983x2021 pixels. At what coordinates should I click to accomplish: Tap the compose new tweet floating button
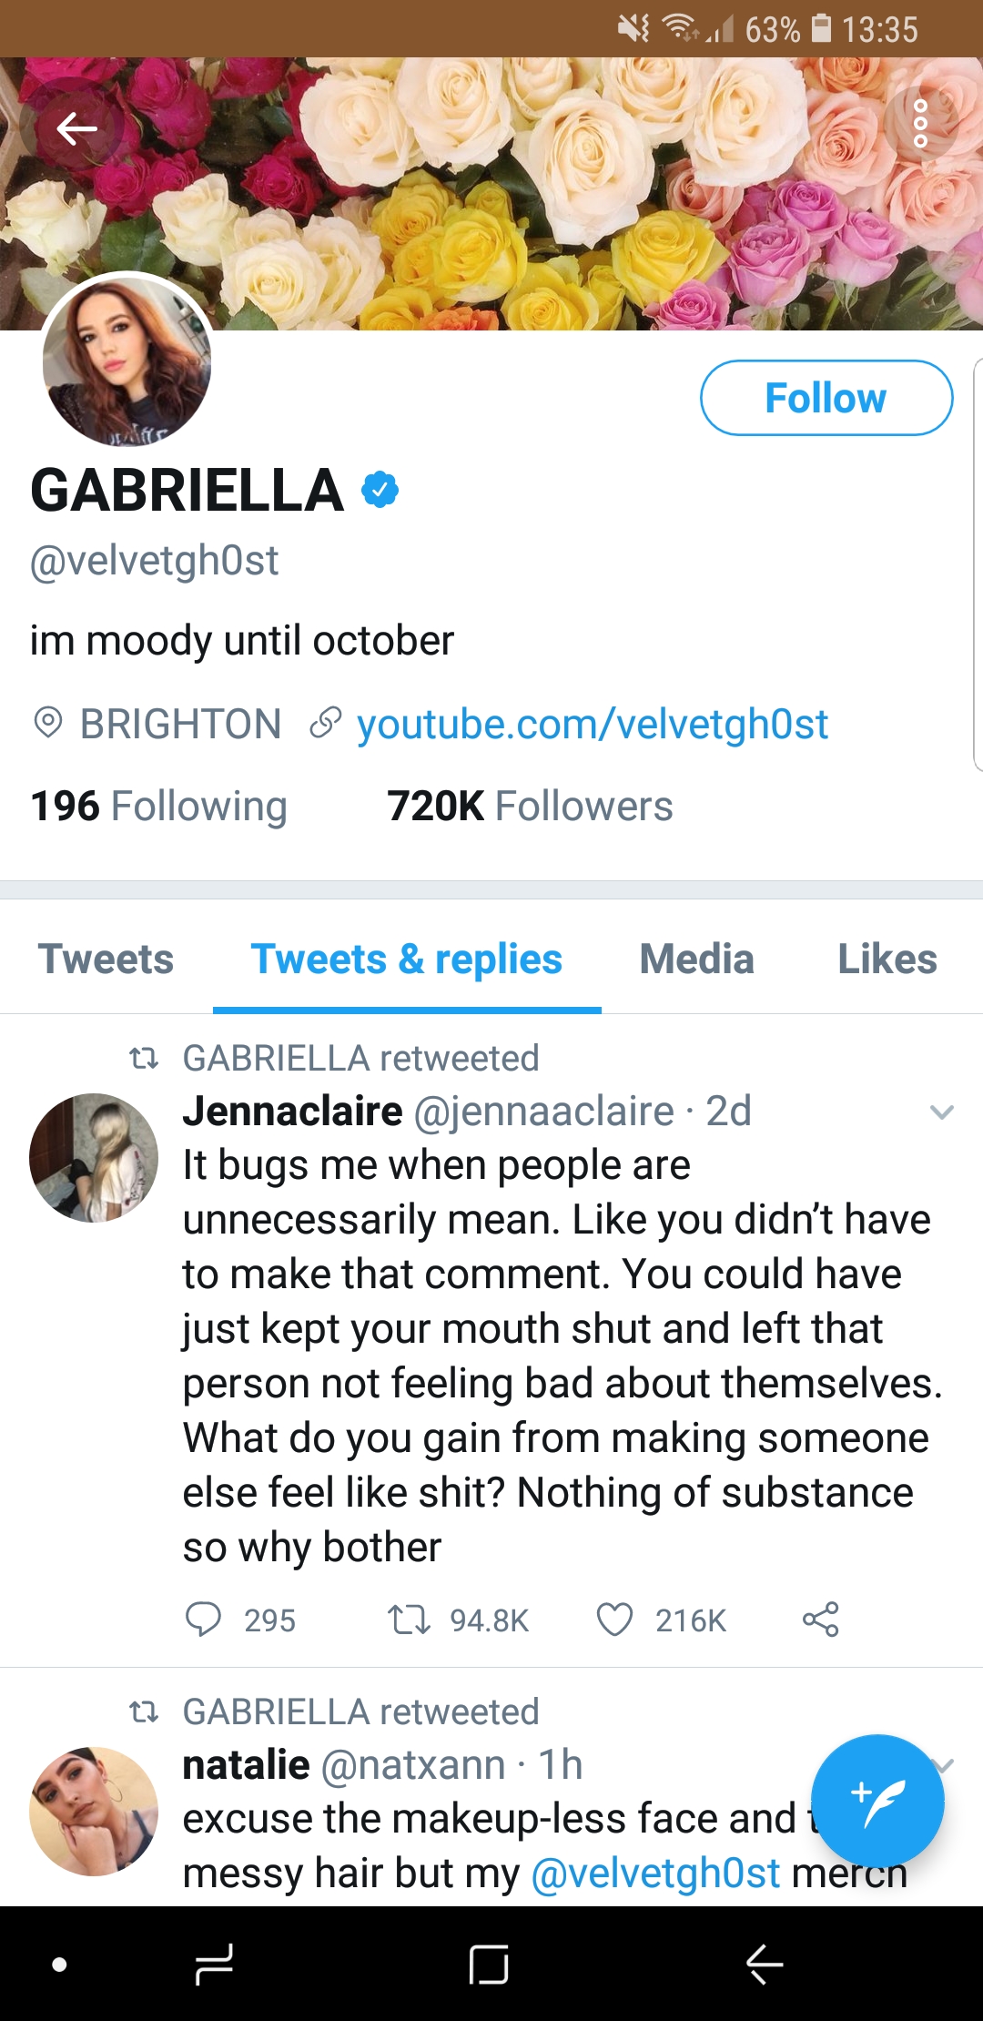tap(877, 1800)
